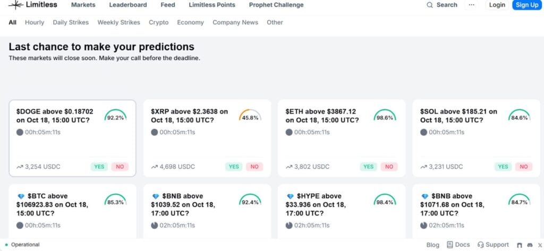This screenshot has width=544, height=251.
Task: Click the Sign Up button
Action: coord(526,5)
